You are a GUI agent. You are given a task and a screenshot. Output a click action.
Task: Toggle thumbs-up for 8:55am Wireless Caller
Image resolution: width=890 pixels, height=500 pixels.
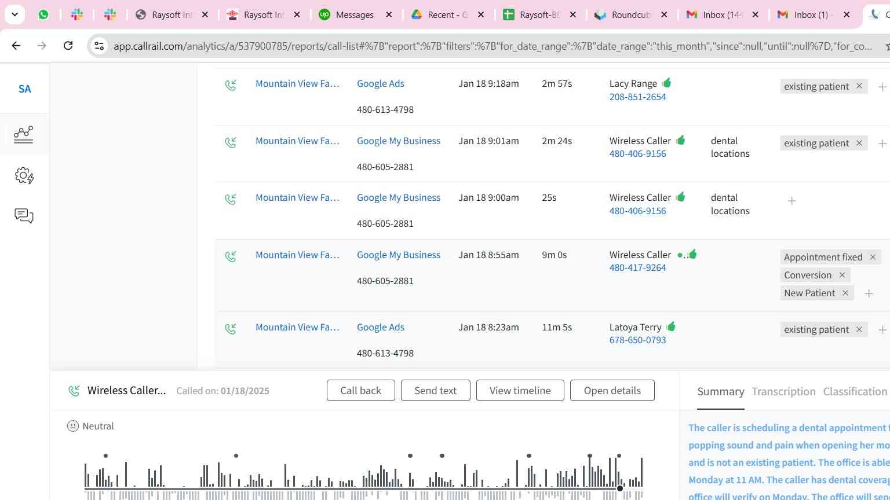pyautogui.click(x=692, y=253)
